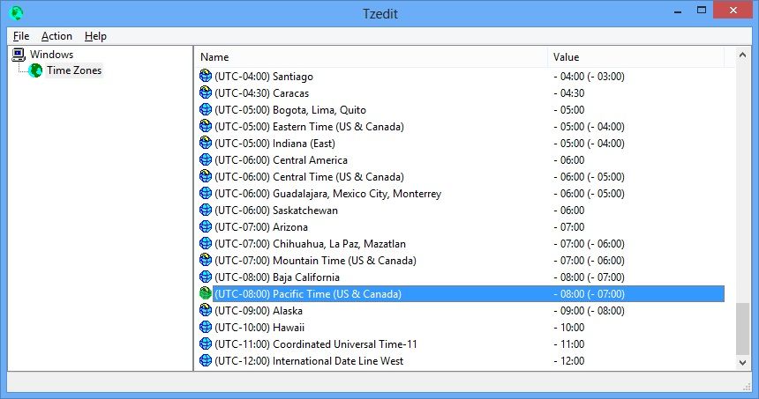The height and width of the screenshot is (399, 759).
Task: Select (UTC-06:00) Central Time (US & Canada)
Action: 462,177
